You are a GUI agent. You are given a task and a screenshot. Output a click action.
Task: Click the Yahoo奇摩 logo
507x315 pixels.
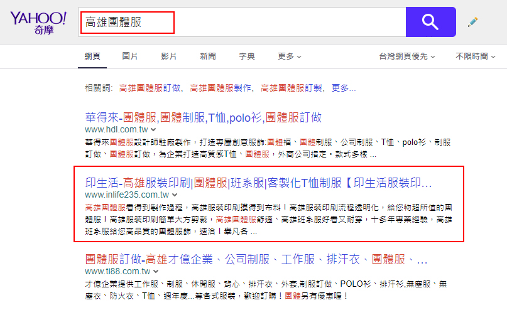tap(38, 23)
